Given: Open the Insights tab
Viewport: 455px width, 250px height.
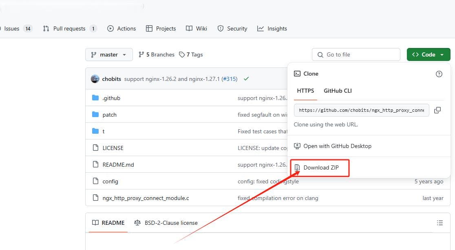Looking at the screenshot, I should 272,28.
